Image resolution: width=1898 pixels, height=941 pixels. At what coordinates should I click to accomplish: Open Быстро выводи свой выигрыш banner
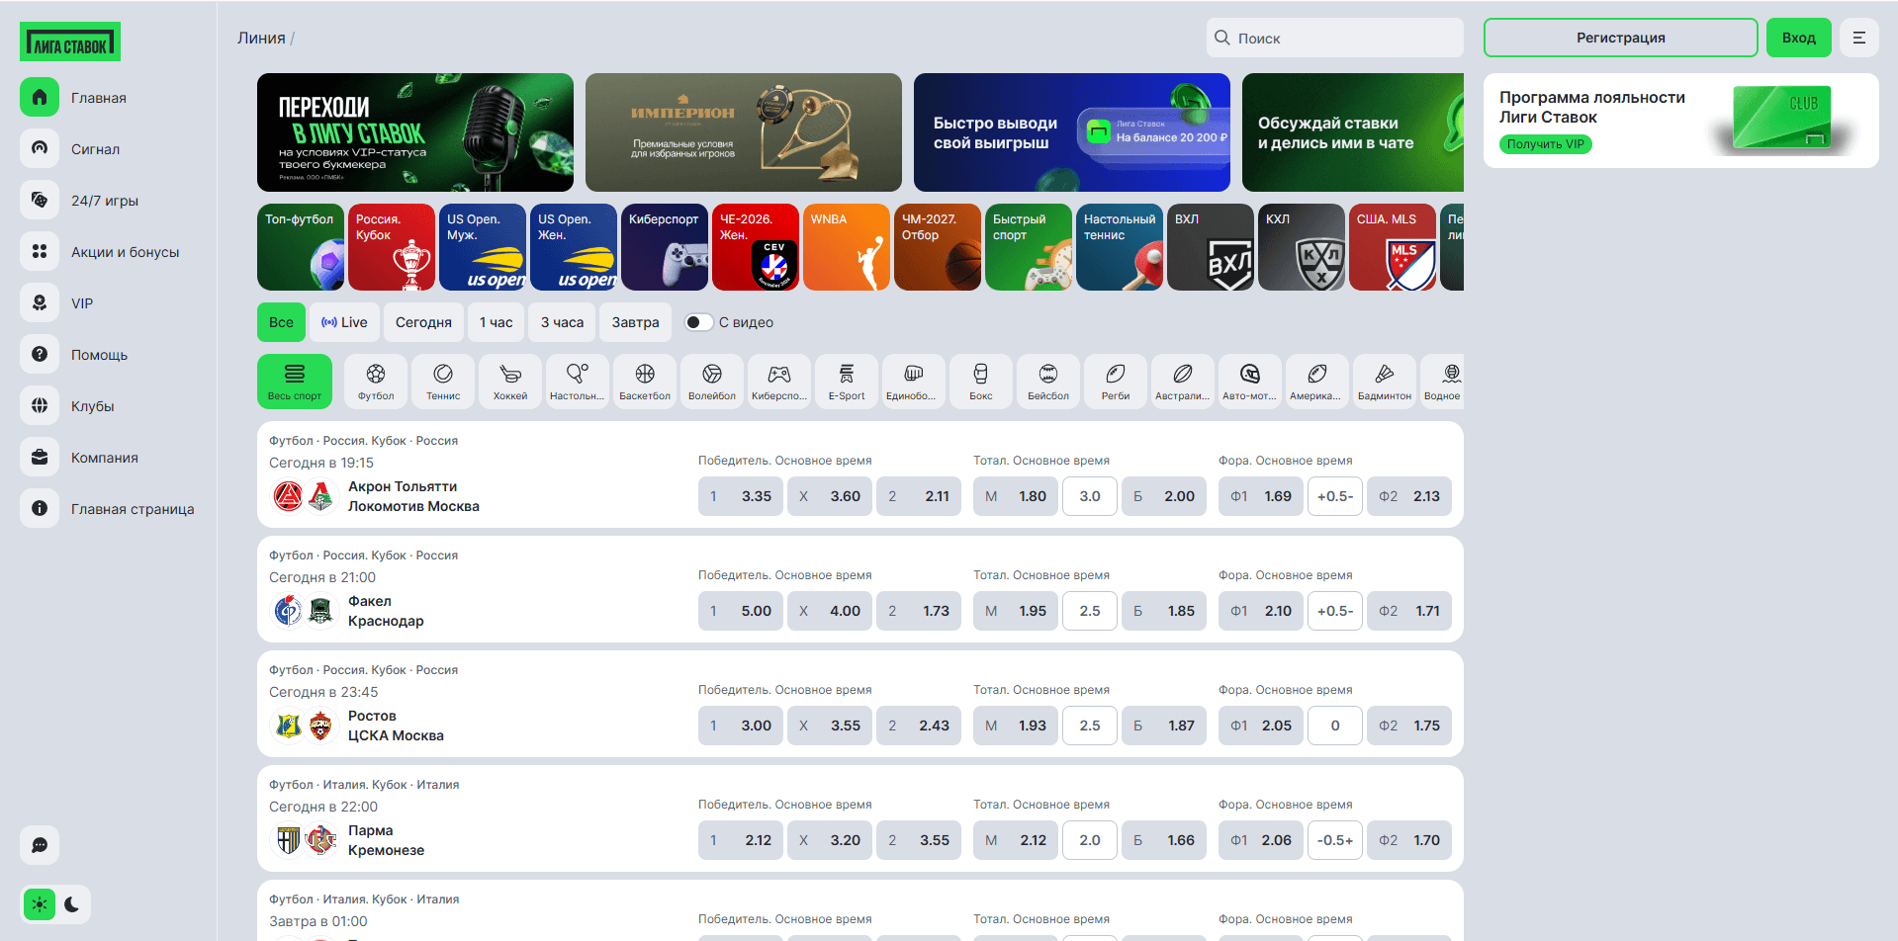point(1072,132)
